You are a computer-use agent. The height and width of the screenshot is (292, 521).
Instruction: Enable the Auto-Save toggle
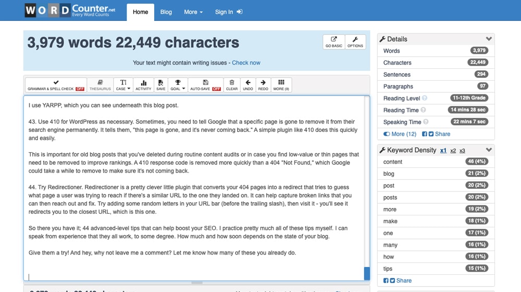pyautogui.click(x=205, y=85)
